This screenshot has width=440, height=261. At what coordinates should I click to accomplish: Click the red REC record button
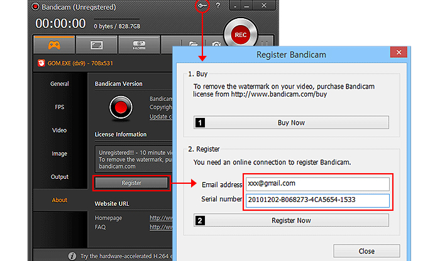click(241, 35)
